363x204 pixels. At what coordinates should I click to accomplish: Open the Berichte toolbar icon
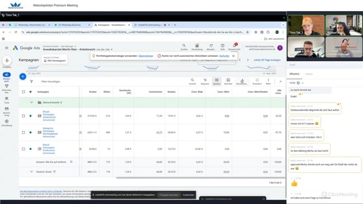(228, 80)
